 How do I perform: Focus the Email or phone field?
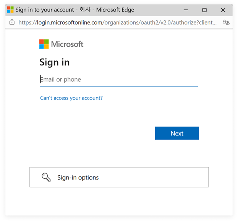click(x=118, y=80)
